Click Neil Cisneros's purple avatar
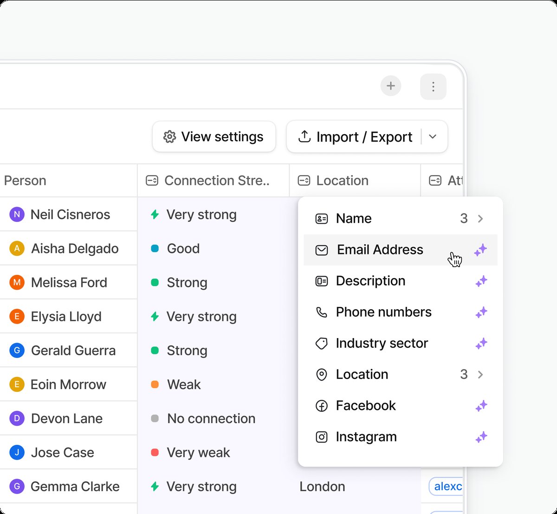 pyautogui.click(x=17, y=215)
